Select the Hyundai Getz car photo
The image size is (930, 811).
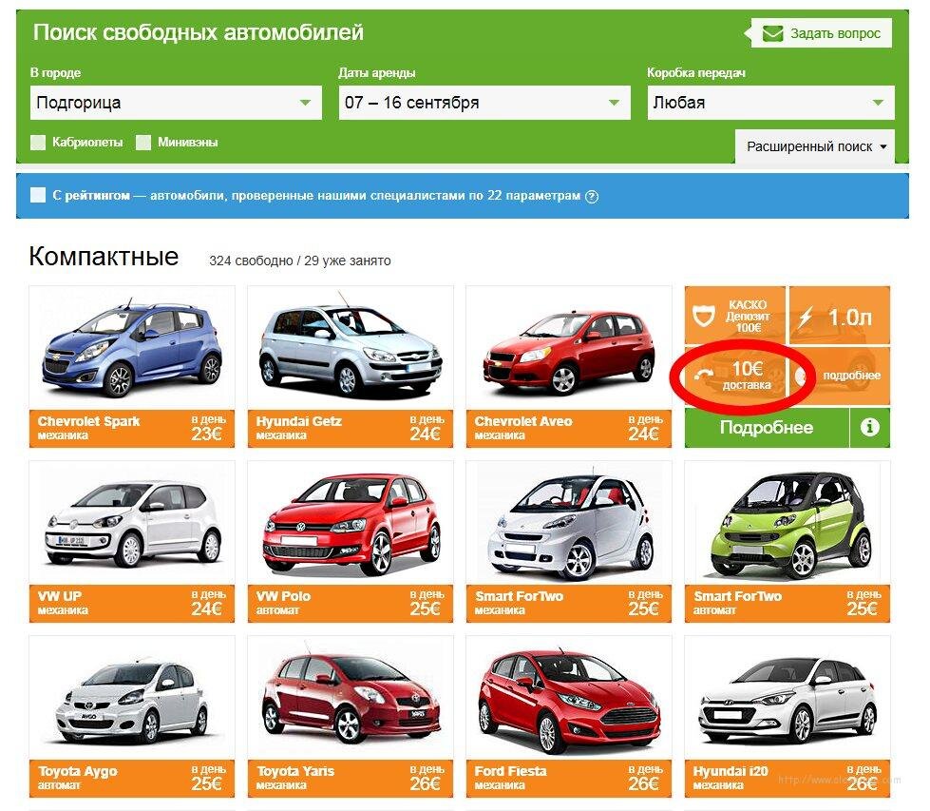[x=350, y=348]
